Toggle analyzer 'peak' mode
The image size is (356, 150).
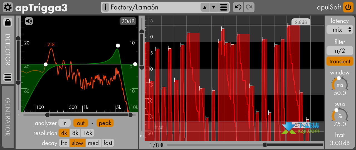(x=105, y=123)
